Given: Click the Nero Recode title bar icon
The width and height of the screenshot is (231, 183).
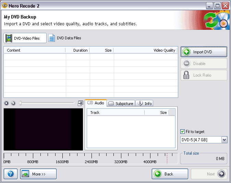Looking at the screenshot, I should (5, 5).
